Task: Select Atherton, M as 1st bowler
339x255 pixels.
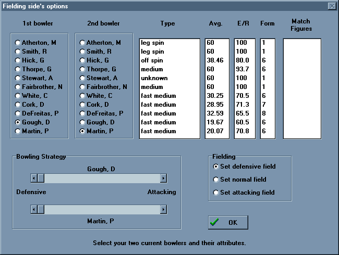Action: pyautogui.click(x=18, y=43)
